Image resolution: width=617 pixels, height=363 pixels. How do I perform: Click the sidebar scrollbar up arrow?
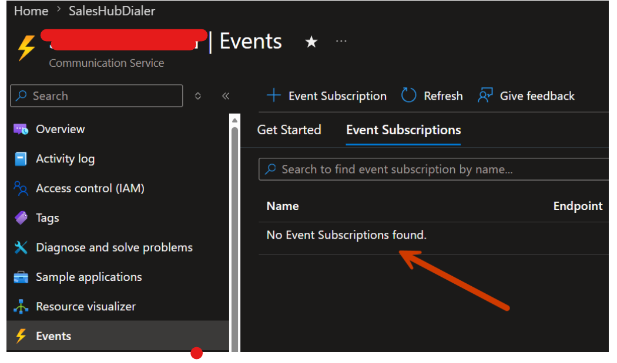click(x=234, y=120)
